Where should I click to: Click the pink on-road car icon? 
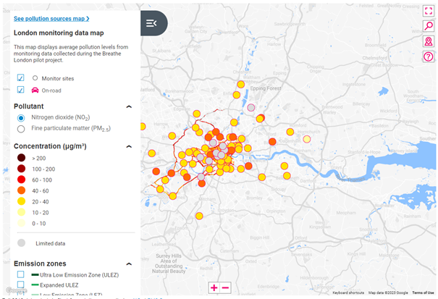(x=35, y=90)
